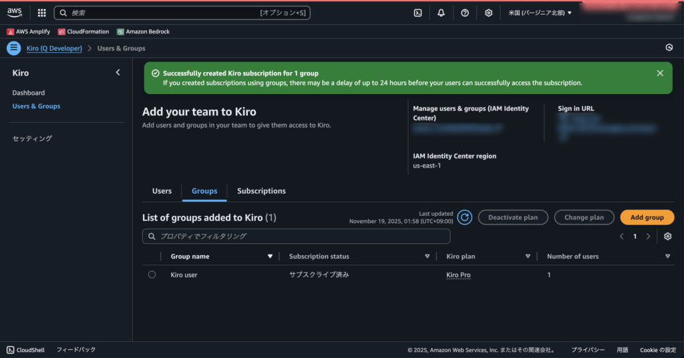Viewport: 684px width, 358px height.
Task: Select the Kiro user group radio button
Action: 152,275
